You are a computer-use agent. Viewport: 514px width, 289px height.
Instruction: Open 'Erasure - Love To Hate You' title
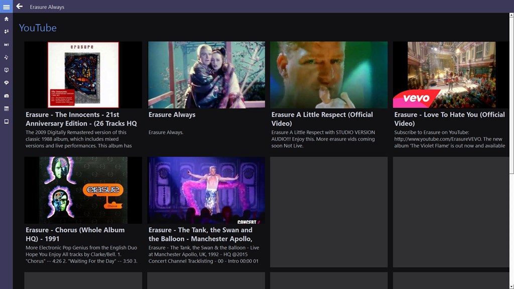449,119
